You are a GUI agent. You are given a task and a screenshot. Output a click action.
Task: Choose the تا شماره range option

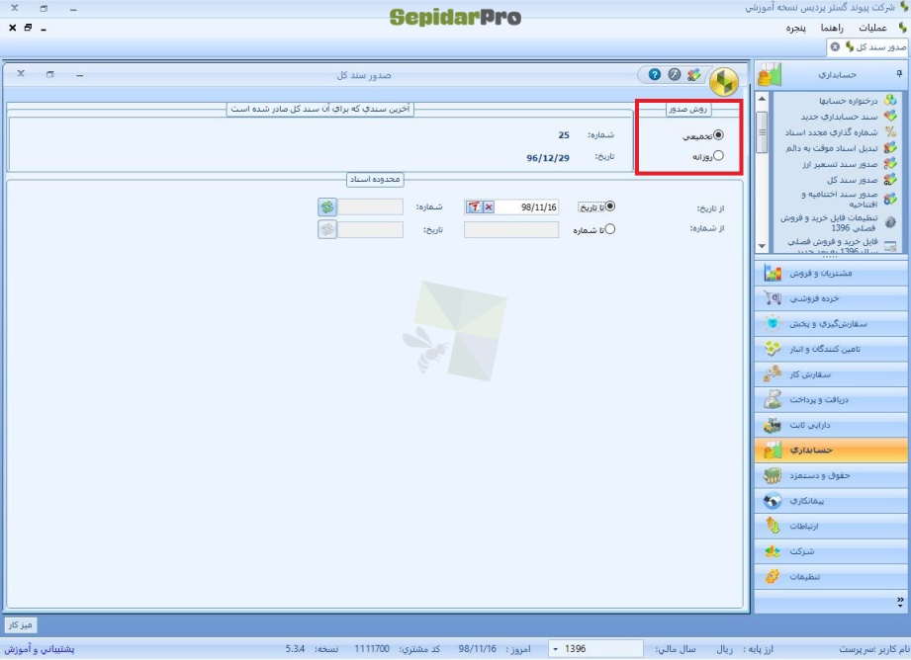coord(610,229)
